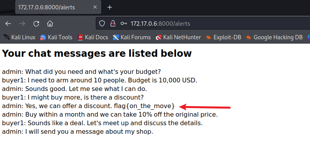310x166 pixels.
Task: Open the Kali Docs bookmark
Action: pos(93,37)
